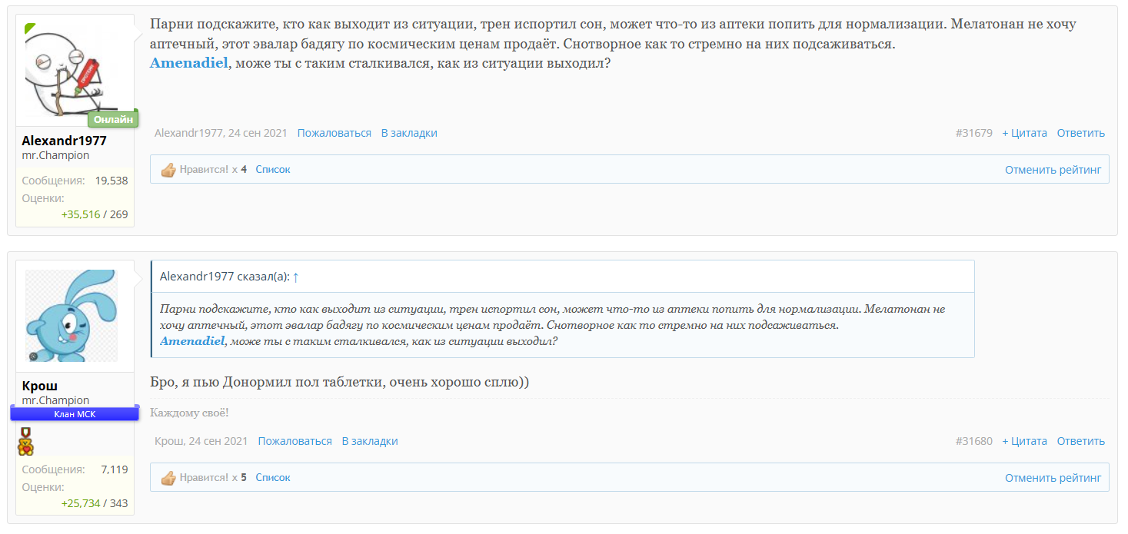Viewport: 1128px width, 534px height.
Task: Click + Цитата on post #31679
Action: point(1024,133)
